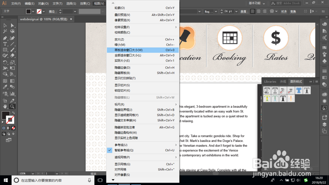Select the Pen tool
Image resolution: width=329 pixels, height=185 pixels.
[x=5, y=38]
